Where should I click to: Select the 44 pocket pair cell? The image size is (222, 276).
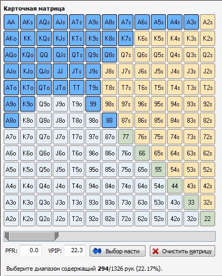point(175,186)
